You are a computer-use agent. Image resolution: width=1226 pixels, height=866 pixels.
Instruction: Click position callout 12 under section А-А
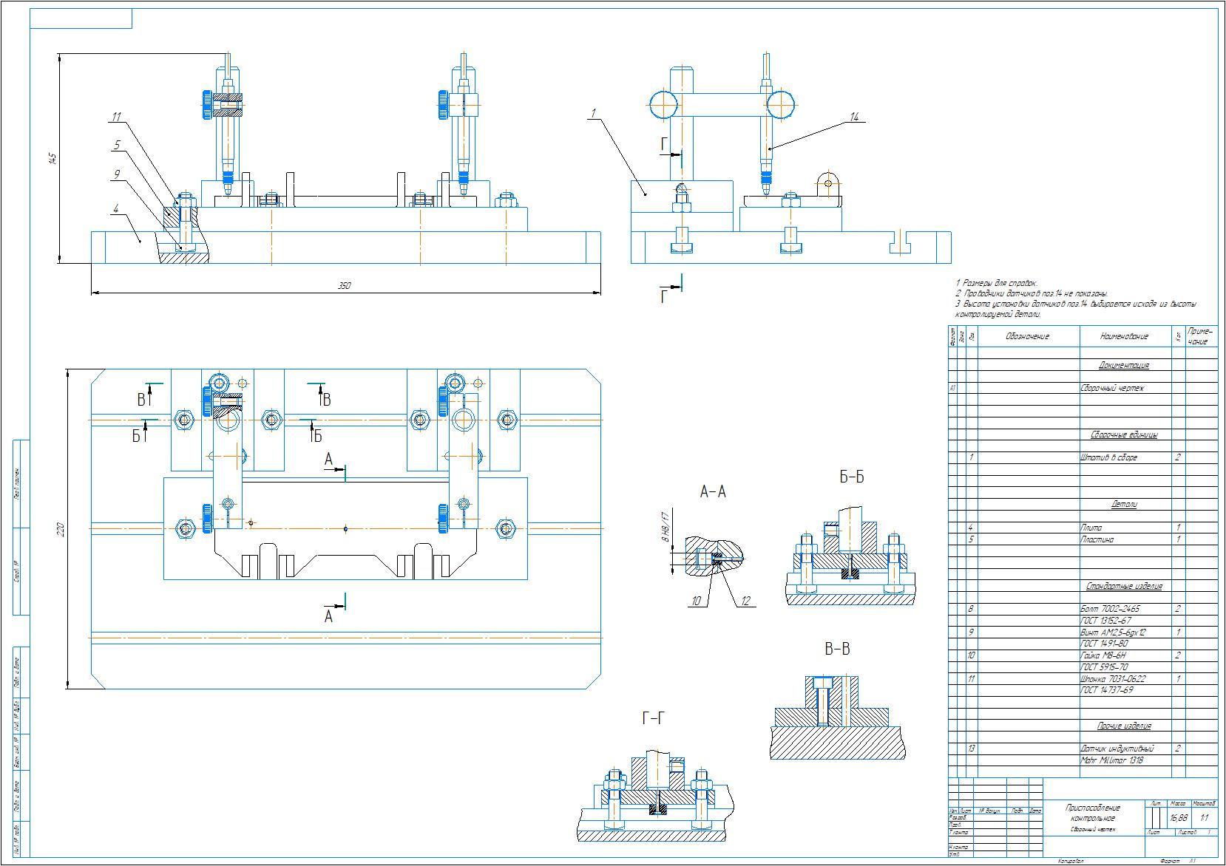click(x=745, y=601)
